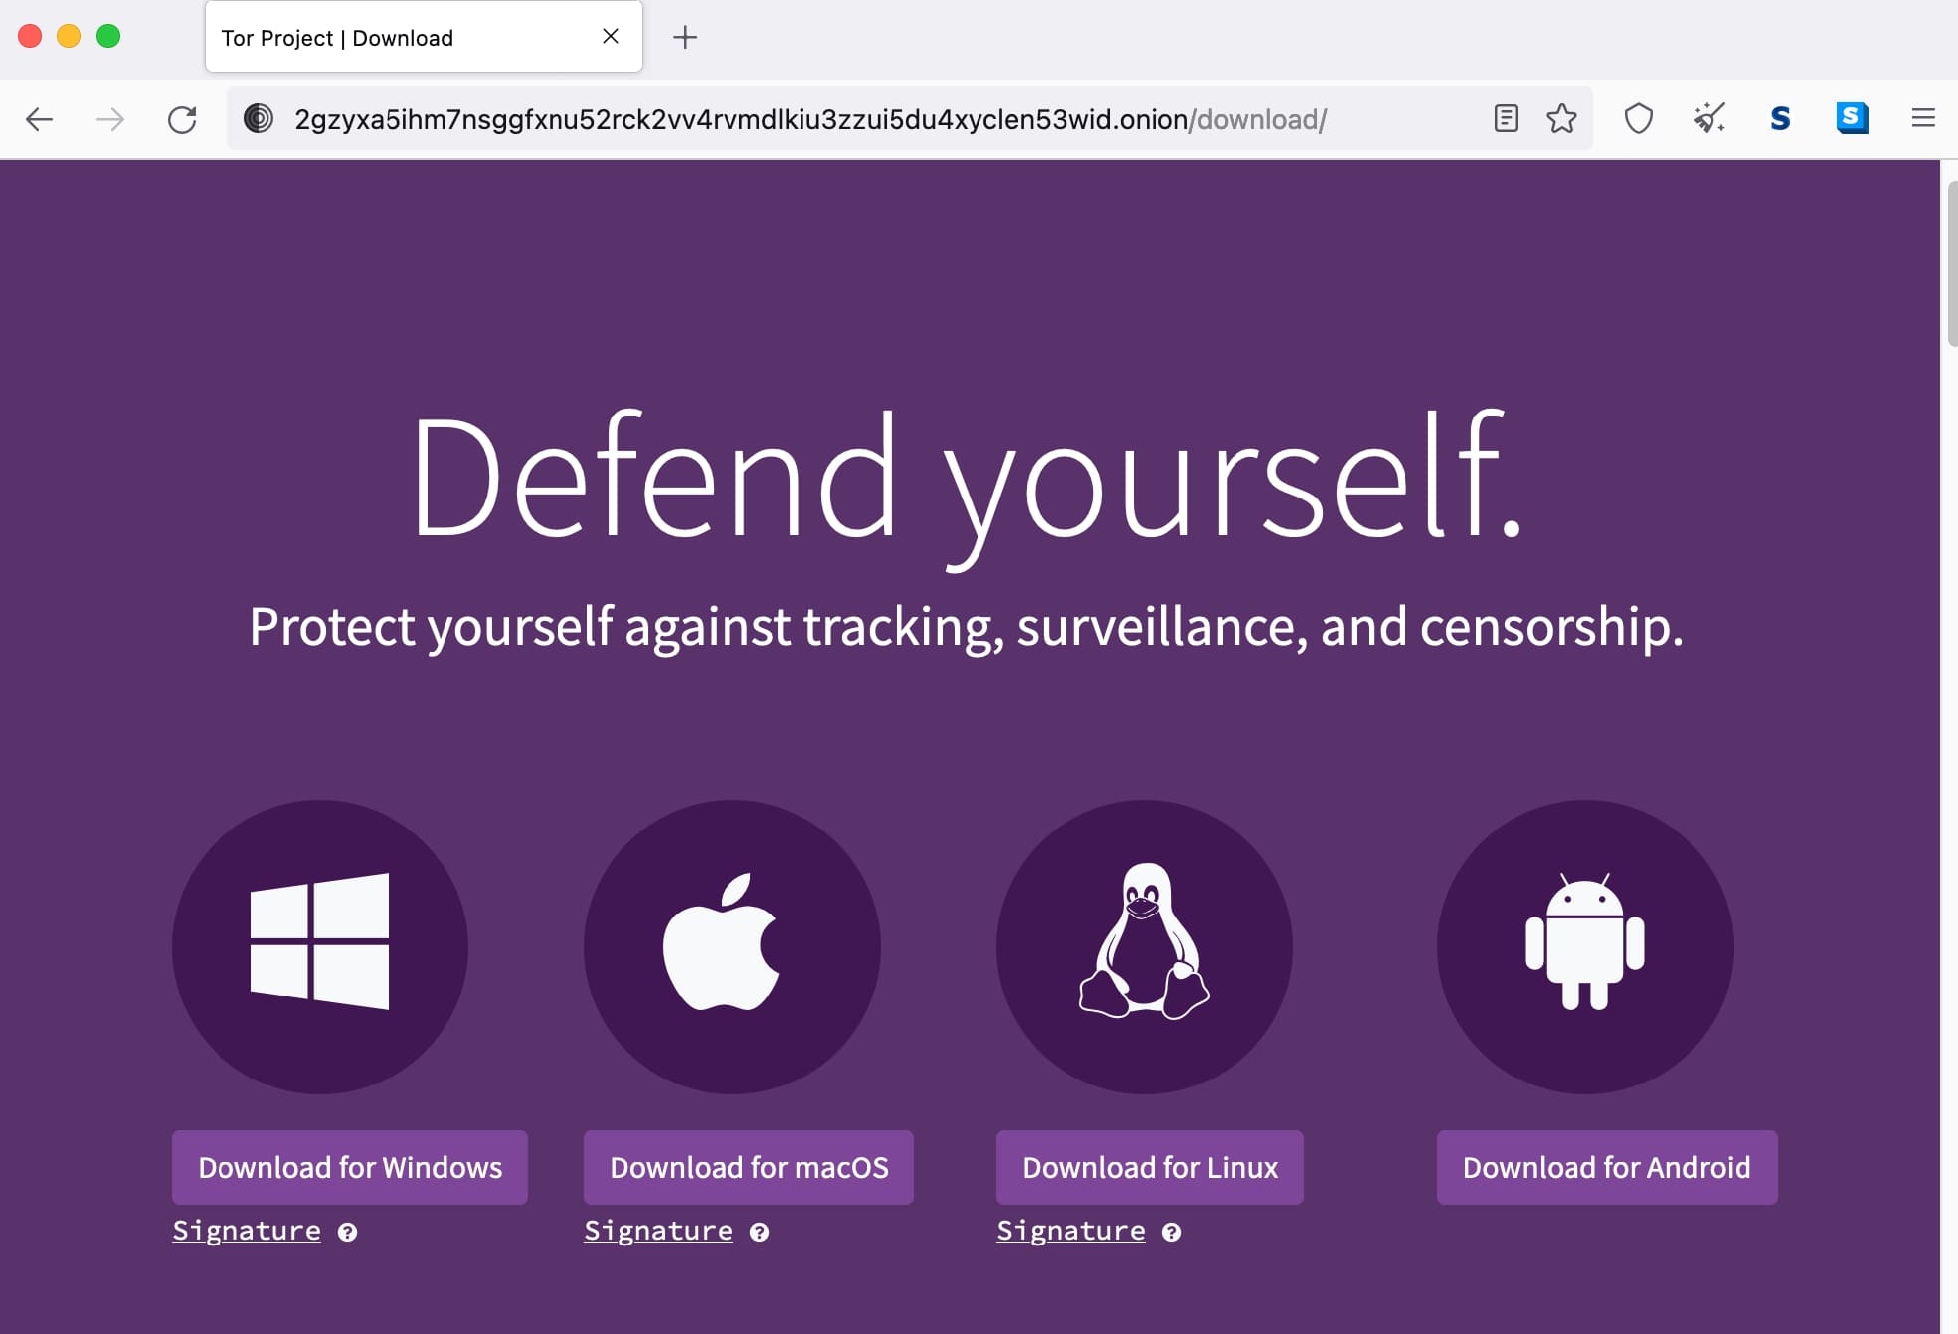This screenshot has height=1334, width=1958.
Task: Toggle reader view icon
Action: 1506,119
